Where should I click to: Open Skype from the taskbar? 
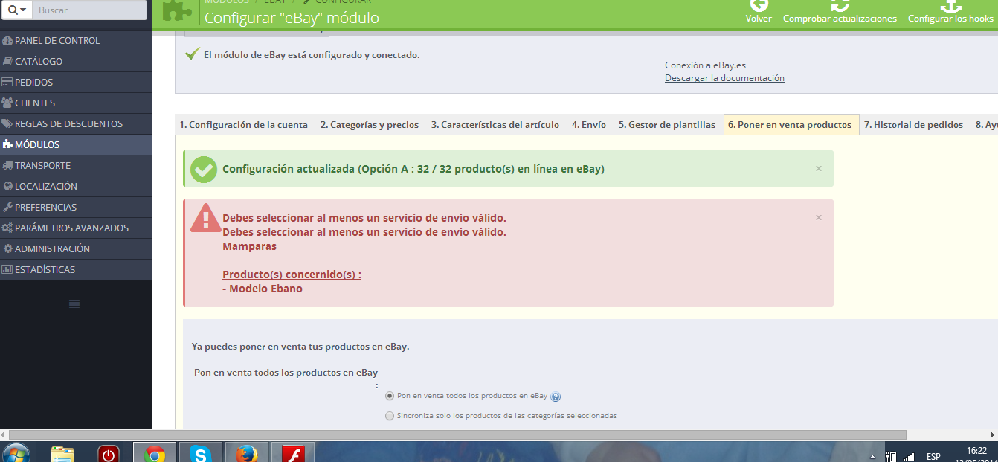coord(199,453)
